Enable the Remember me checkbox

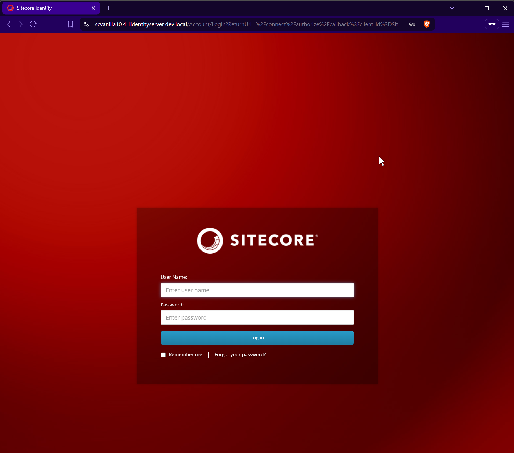[163, 354]
